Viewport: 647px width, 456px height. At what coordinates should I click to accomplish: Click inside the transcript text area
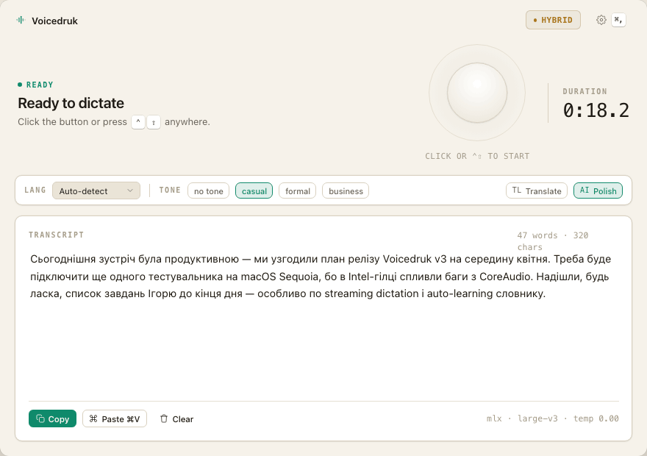tap(323, 322)
